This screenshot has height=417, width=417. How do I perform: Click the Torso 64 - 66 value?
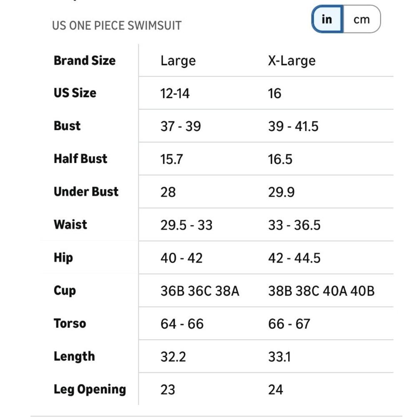click(182, 324)
